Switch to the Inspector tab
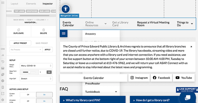Image resolution: width=198 pixels, height=103 pixels. 47,4
